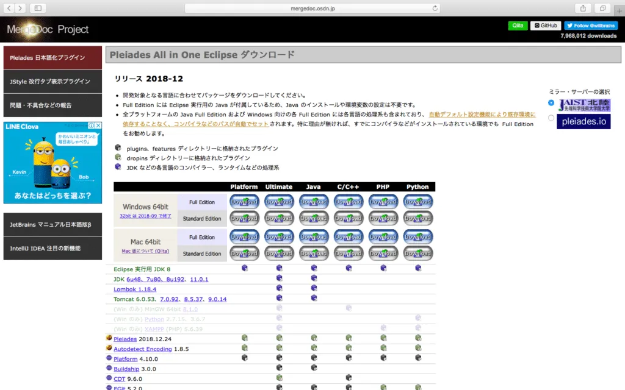This screenshot has height=390, width=625.
Task: Click the Safari back arrow
Action: tap(9, 8)
